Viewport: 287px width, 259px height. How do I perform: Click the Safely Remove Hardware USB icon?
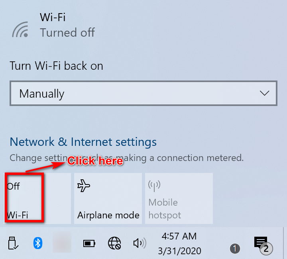(x=13, y=243)
